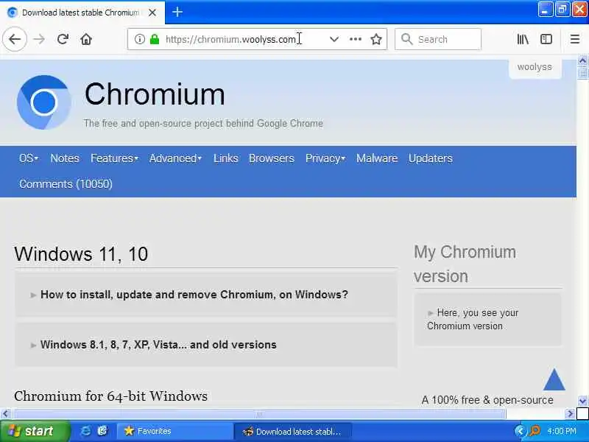Open Comments (10050) menu item
Screen dimensions: 589x442
(66, 183)
